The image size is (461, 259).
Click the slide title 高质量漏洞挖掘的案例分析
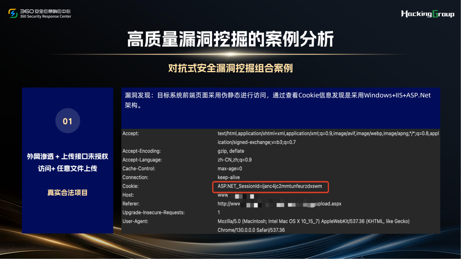click(x=230, y=40)
